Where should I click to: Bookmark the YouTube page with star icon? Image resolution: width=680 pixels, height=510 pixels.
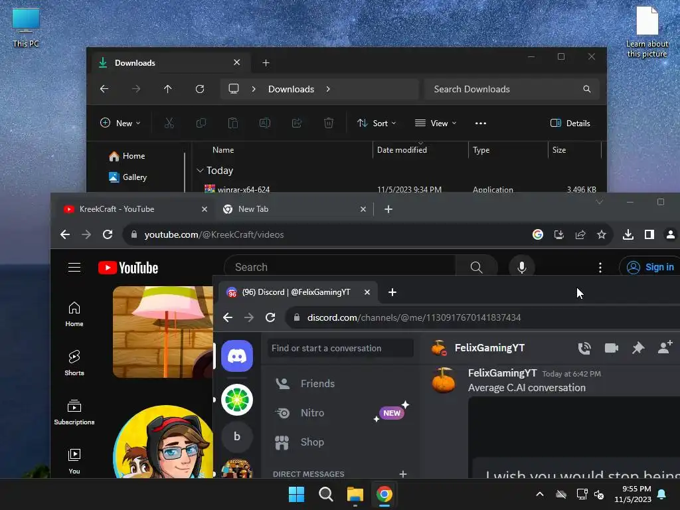(602, 234)
